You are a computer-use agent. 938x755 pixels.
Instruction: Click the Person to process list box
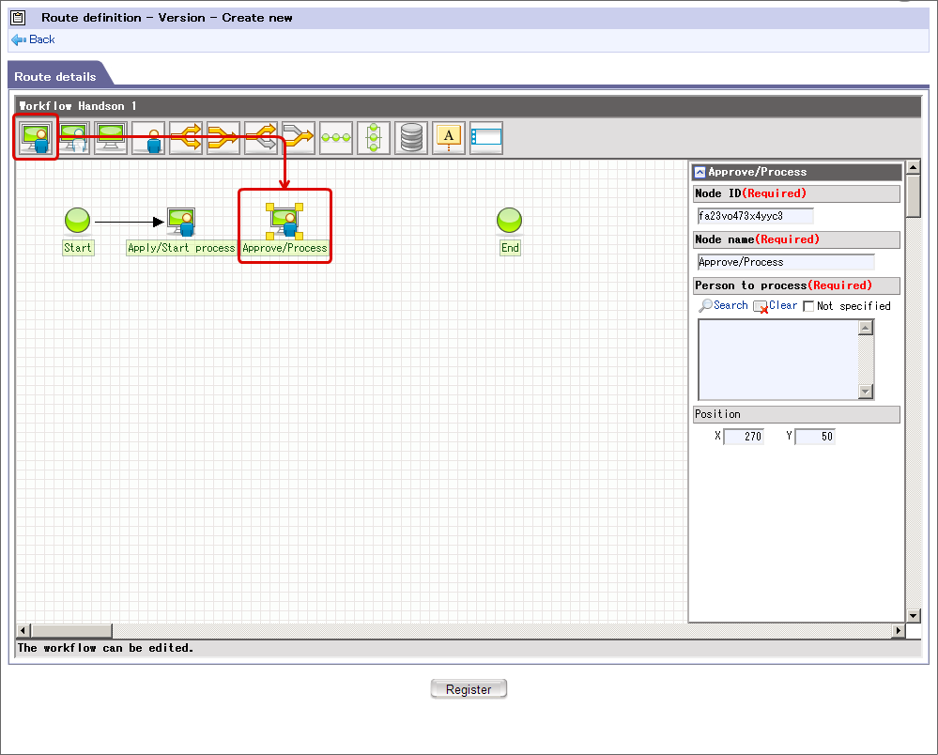[x=778, y=360]
